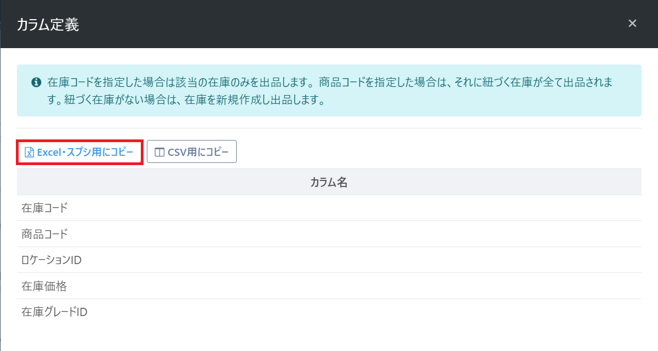Click the divider line above the copy buttons
The width and height of the screenshot is (658, 351).
329,128
